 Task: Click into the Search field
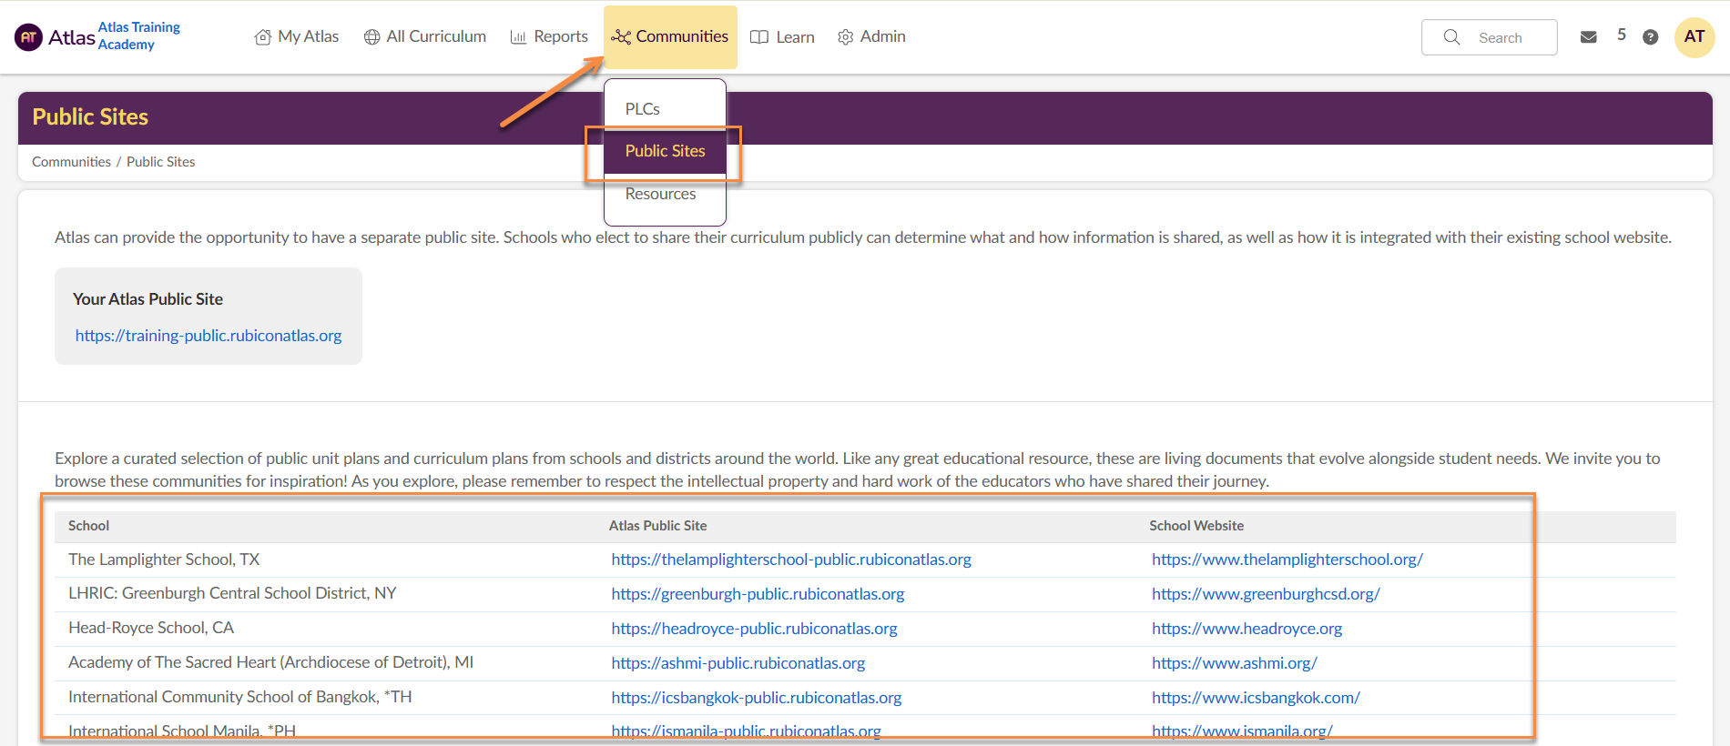point(1490,37)
